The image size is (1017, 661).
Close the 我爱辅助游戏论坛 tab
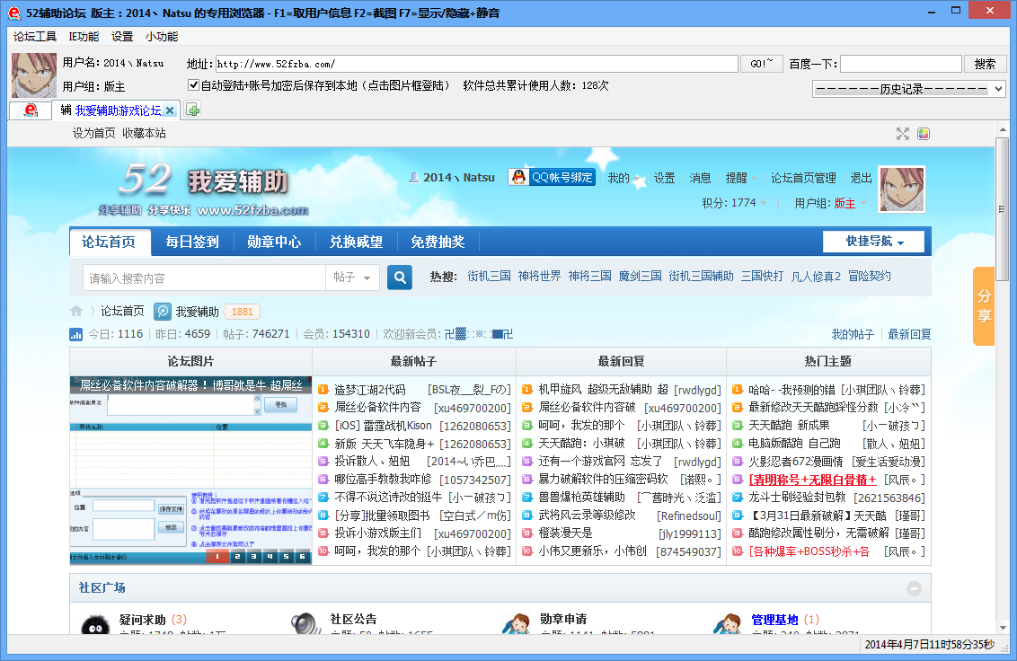coord(170,110)
